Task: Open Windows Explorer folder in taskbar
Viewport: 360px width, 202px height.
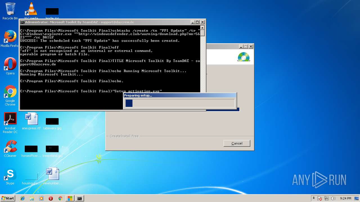Action: tap(32, 198)
